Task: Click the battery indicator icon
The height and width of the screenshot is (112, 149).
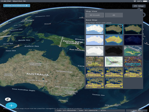Action: point(145,1)
